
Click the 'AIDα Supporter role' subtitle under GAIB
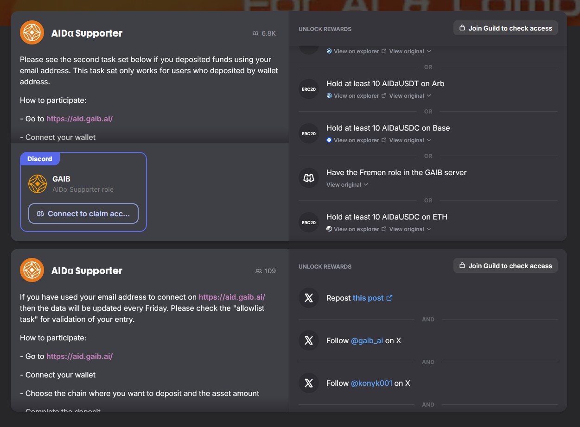pos(83,189)
